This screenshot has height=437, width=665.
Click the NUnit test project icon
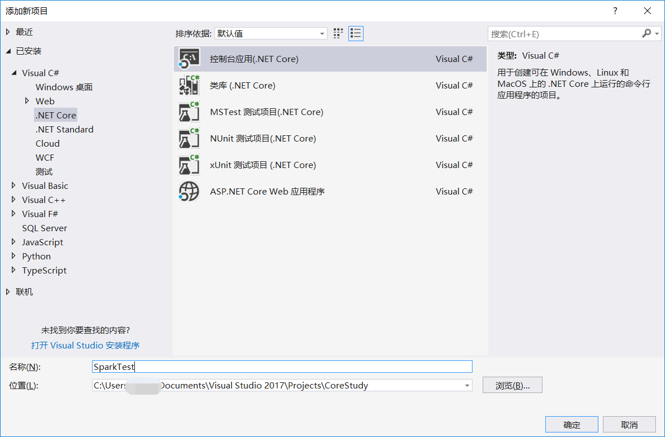[189, 139]
